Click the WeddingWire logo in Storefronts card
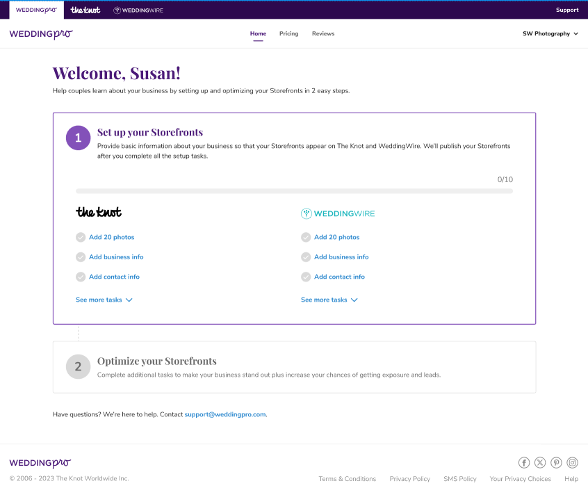 coord(338,213)
